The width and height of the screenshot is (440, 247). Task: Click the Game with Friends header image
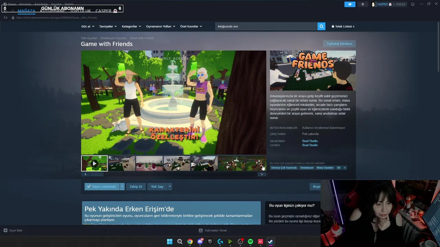[313, 70]
